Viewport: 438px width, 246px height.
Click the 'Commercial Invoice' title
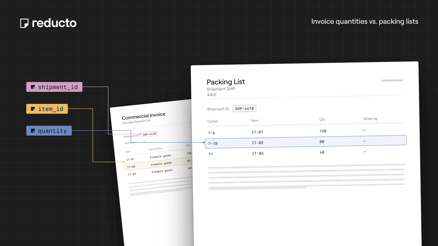pos(143,116)
